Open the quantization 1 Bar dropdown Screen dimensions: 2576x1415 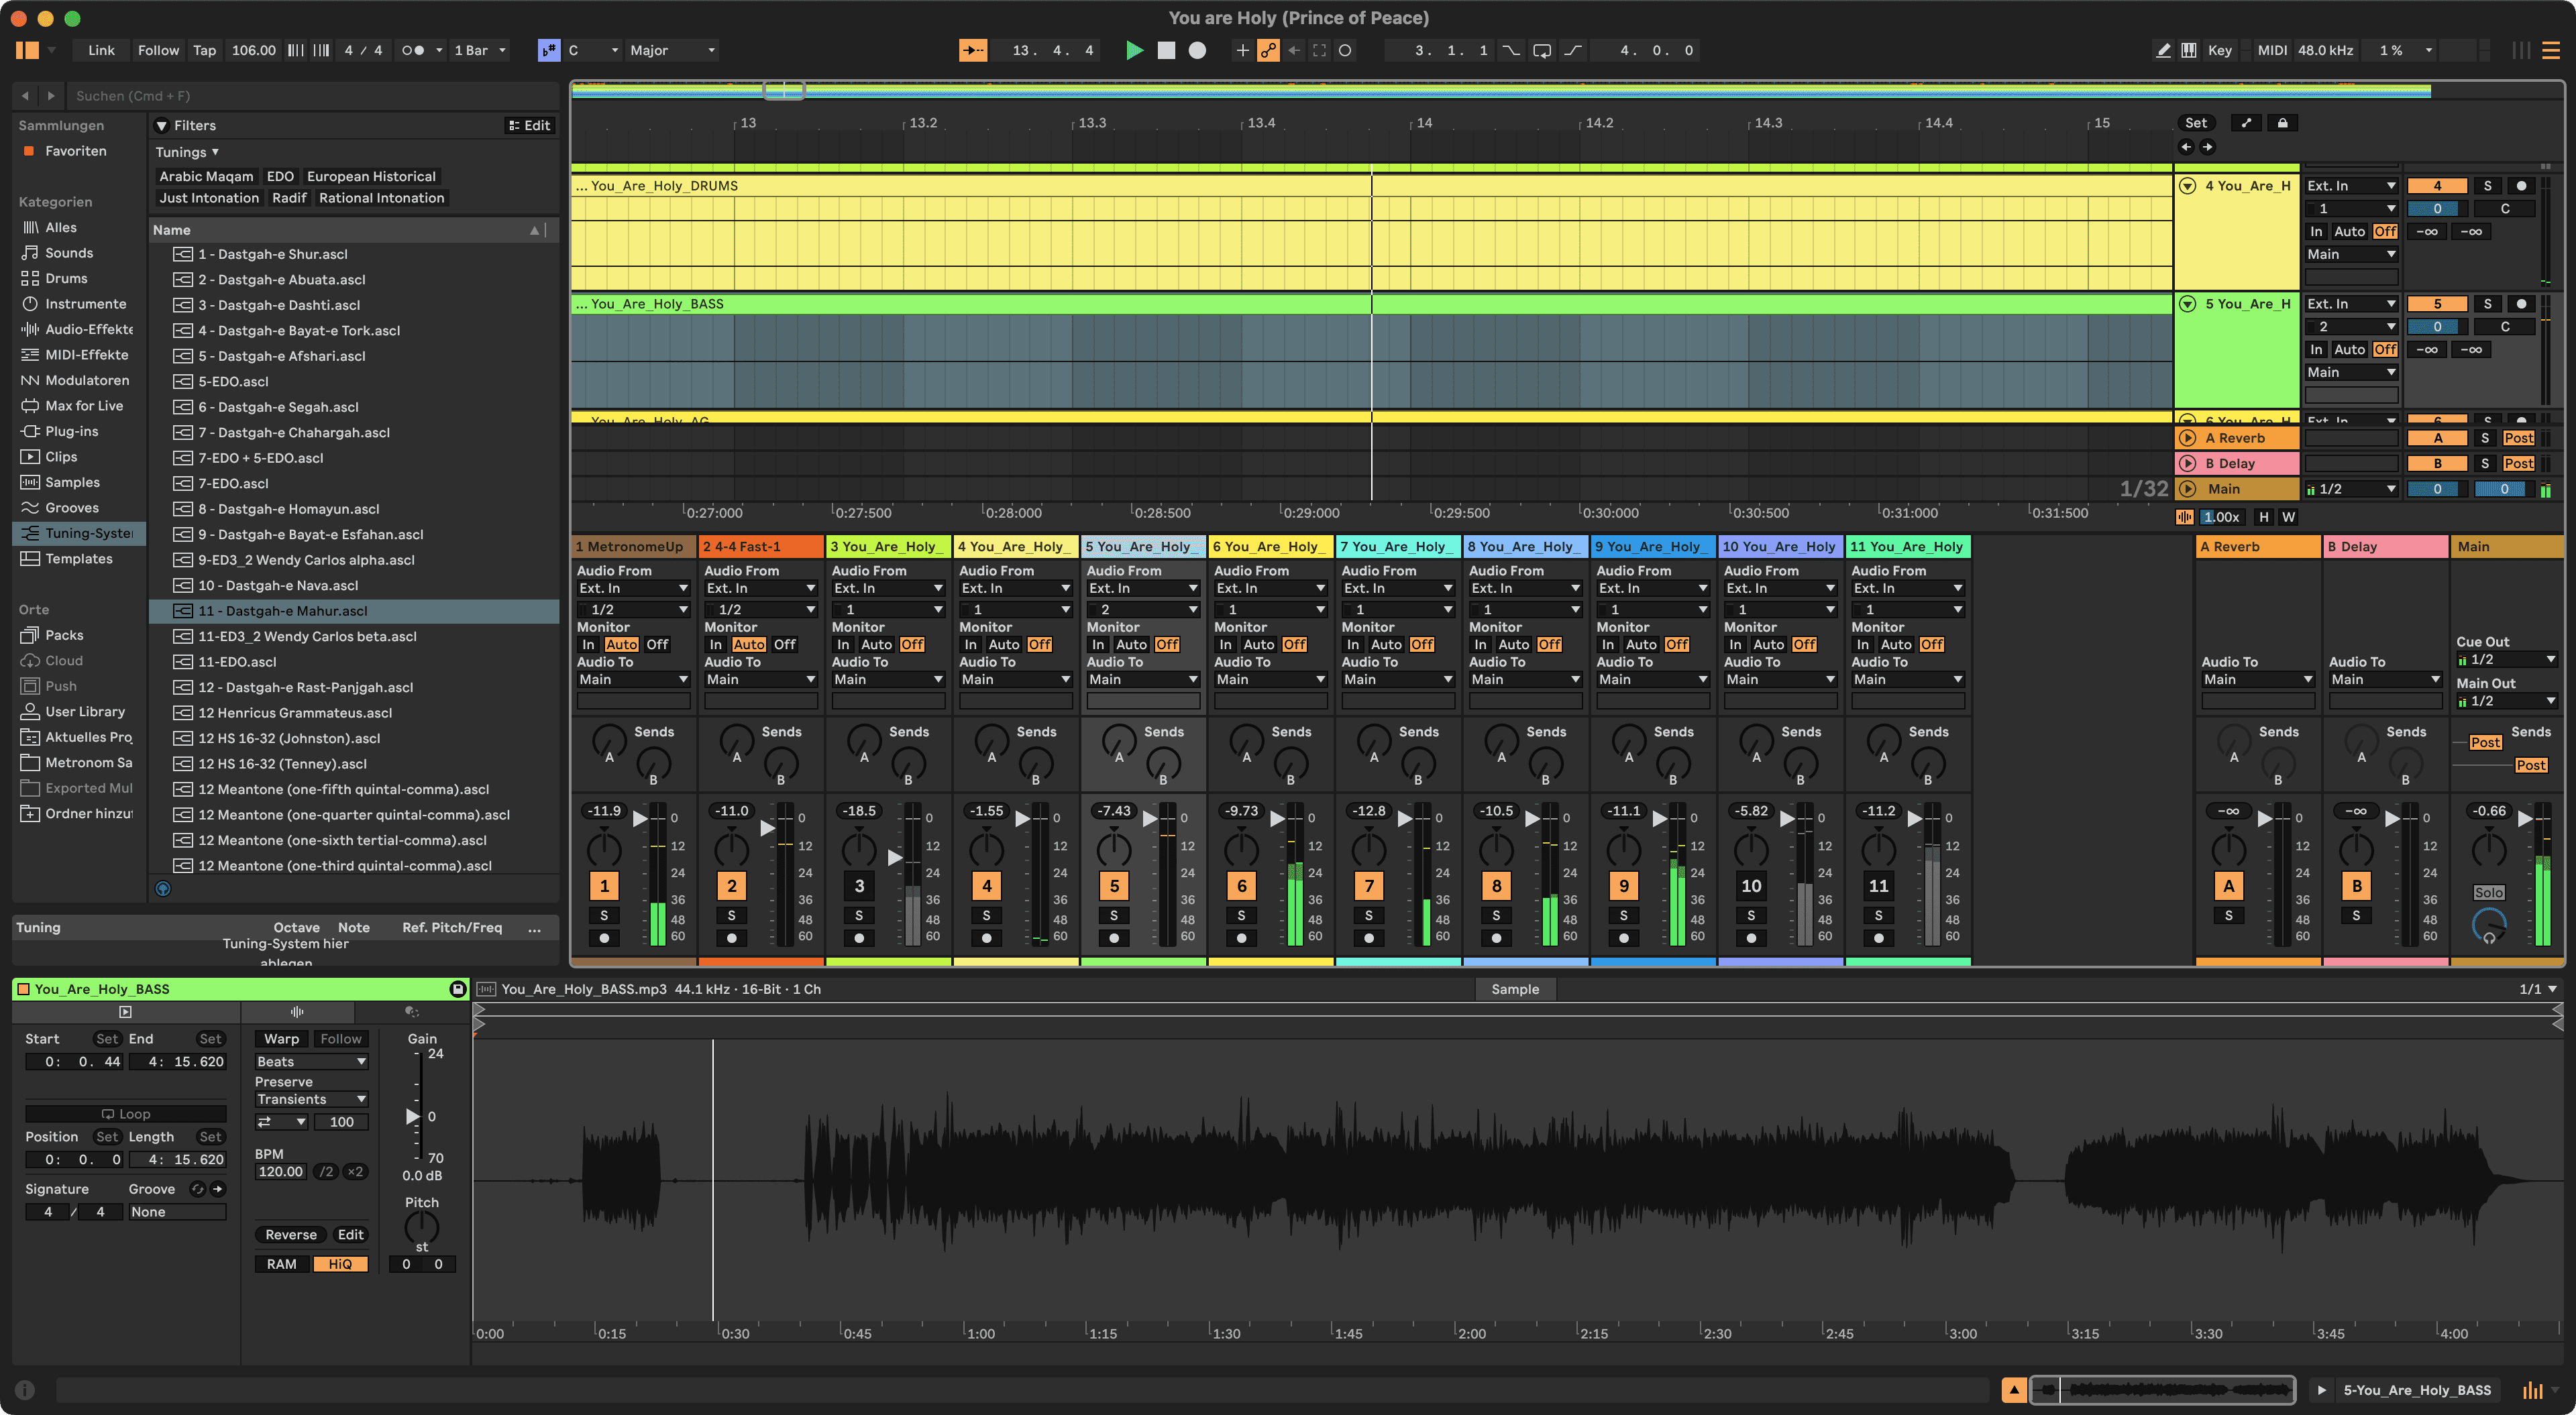(480, 50)
